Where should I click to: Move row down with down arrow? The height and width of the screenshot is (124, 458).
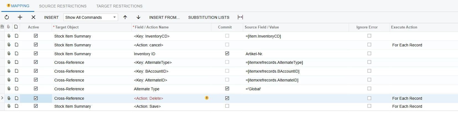139,17
